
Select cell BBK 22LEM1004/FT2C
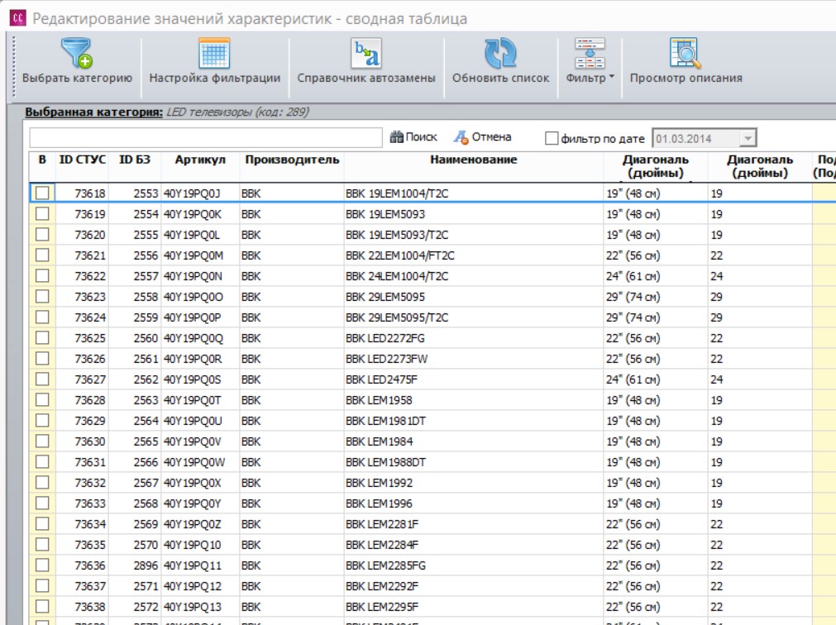pos(474,255)
